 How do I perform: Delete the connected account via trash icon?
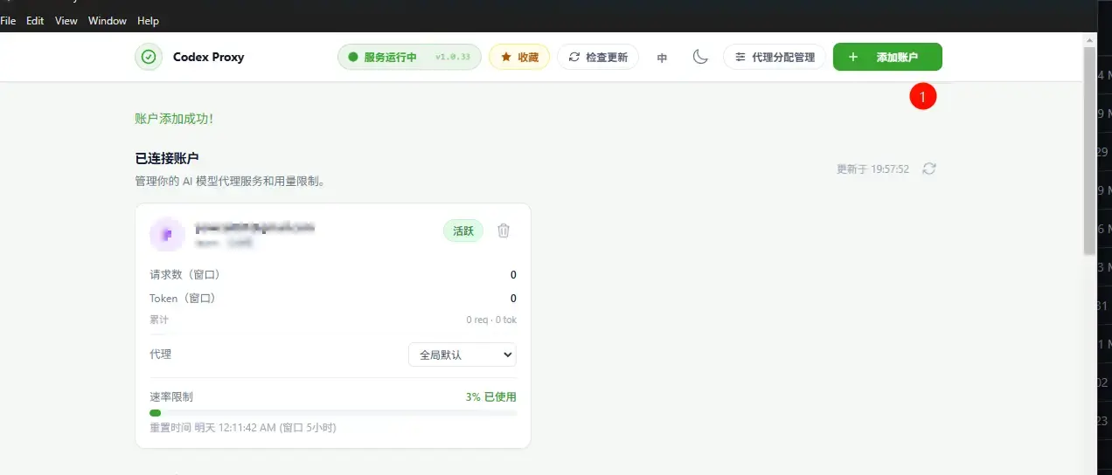[504, 231]
